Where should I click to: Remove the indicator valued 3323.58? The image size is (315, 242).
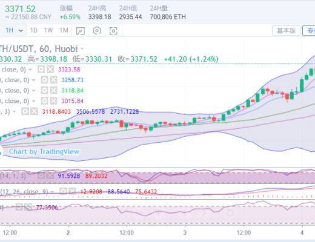tap(50, 70)
